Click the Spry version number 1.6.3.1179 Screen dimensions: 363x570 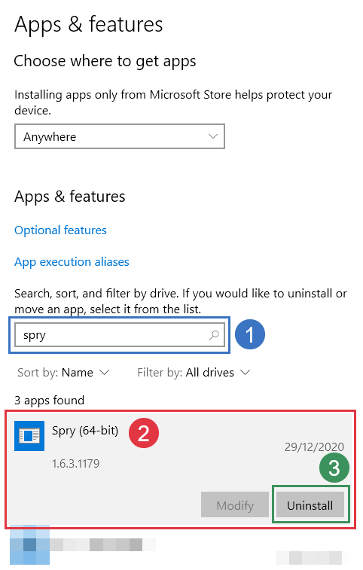(75, 464)
